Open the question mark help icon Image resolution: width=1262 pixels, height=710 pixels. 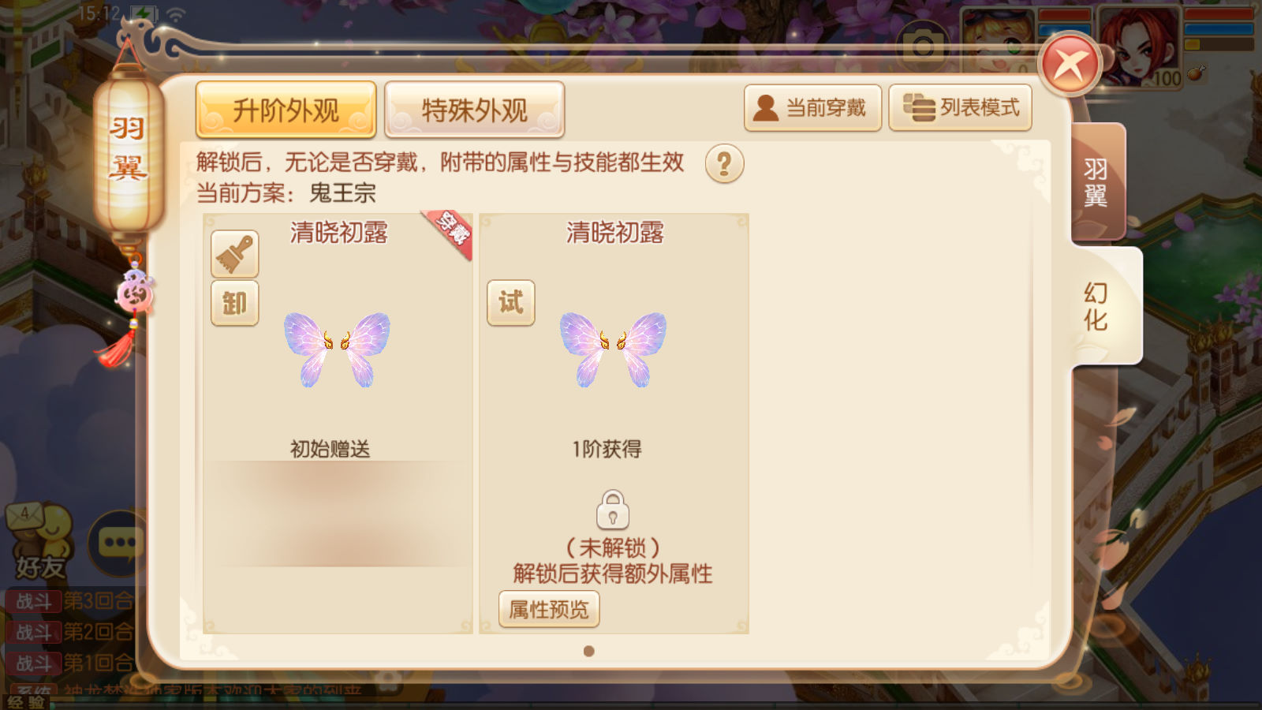(x=724, y=164)
